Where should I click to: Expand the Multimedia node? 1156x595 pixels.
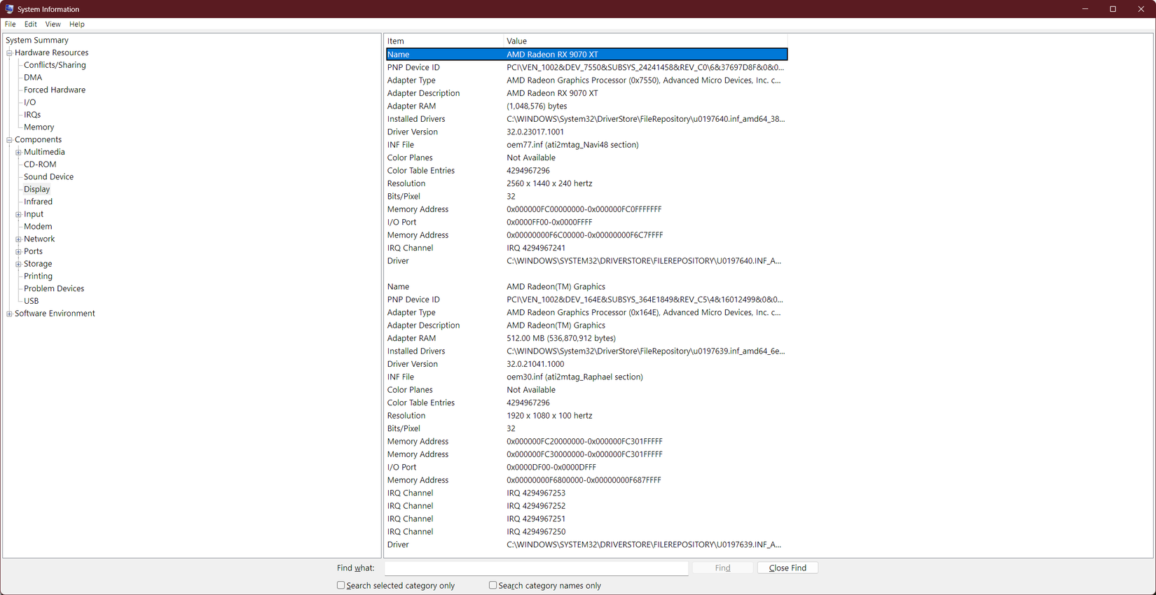[18, 152]
